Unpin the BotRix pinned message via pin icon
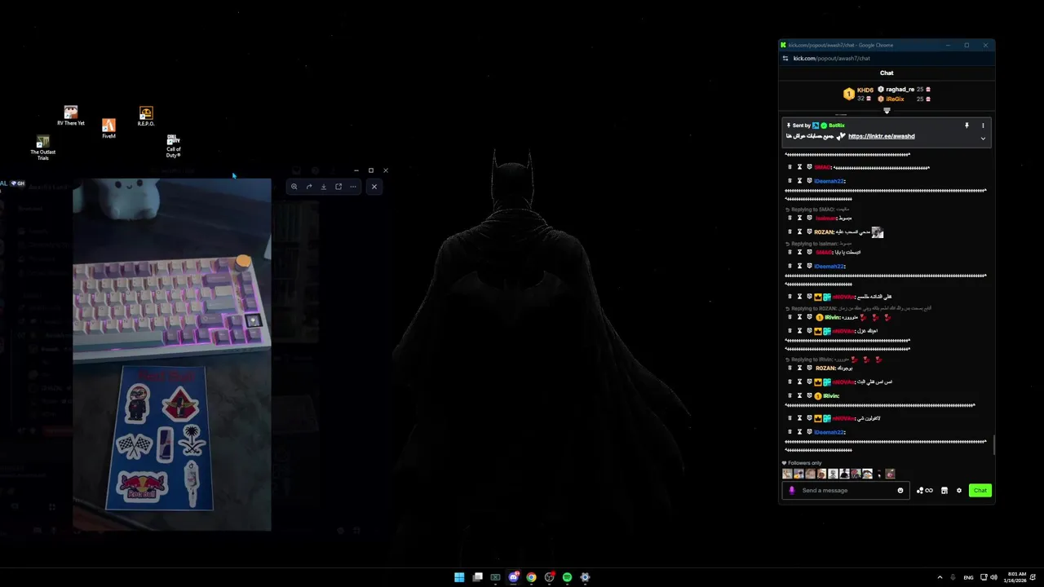Image resolution: width=1044 pixels, height=587 pixels. [x=967, y=126]
